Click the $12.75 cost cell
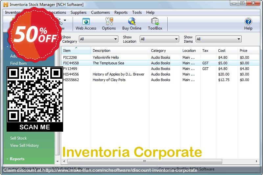This screenshot has width=263, height=175. point(224,80)
